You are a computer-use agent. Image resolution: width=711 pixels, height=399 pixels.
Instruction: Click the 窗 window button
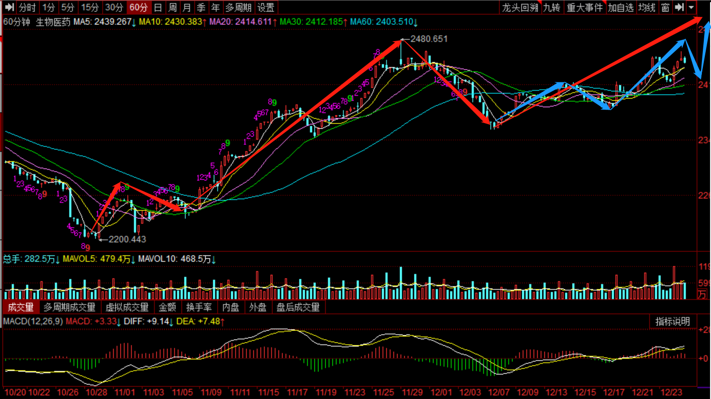665,7
